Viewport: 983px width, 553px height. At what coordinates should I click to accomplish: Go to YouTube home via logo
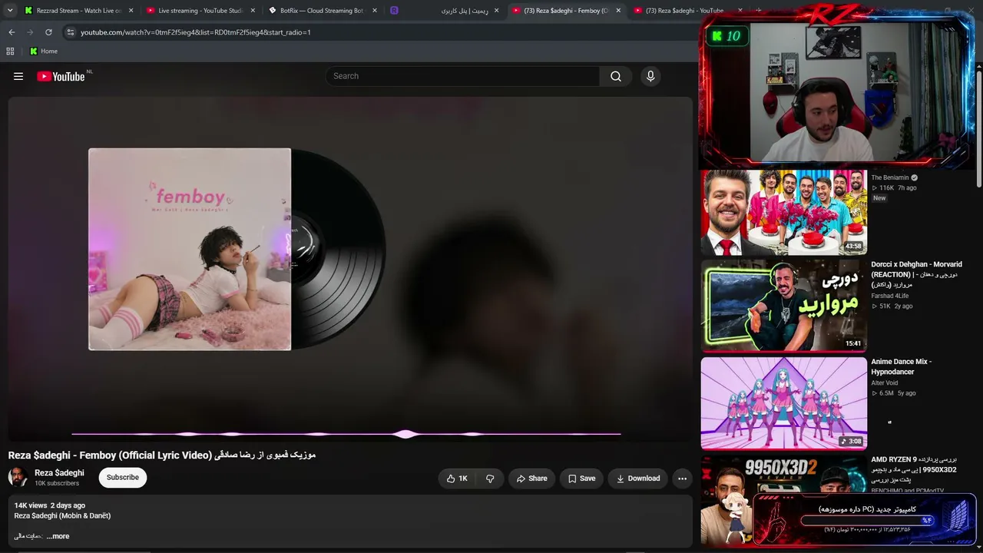tap(61, 76)
